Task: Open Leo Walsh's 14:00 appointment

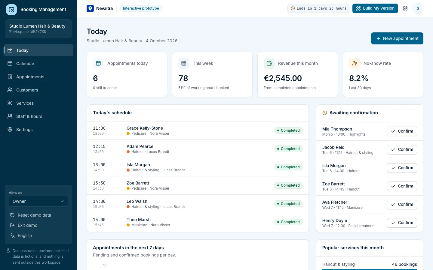Action: pyautogui.click(x=198, y=204)
